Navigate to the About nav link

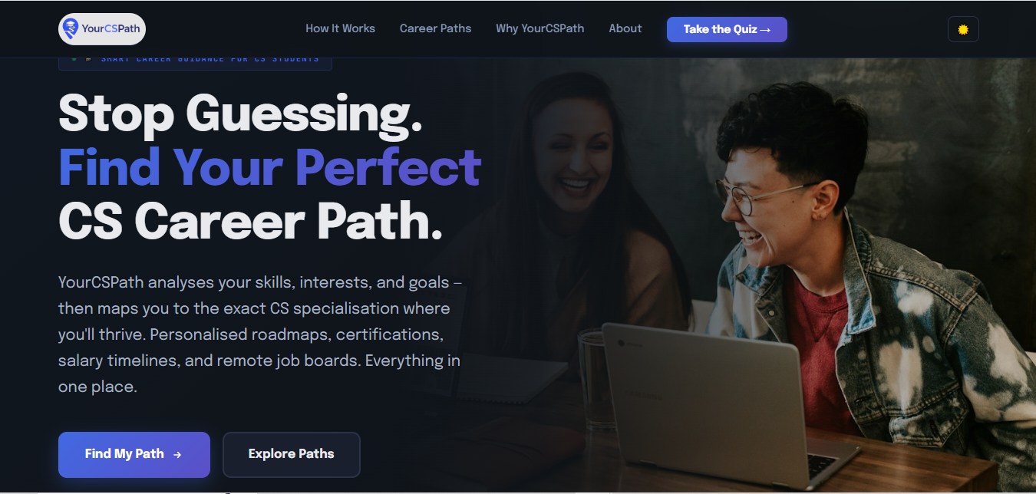(x=625, y=28)
